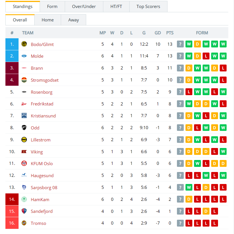
Task: Click the Odd team crest icon
Action: click(24, 128)
